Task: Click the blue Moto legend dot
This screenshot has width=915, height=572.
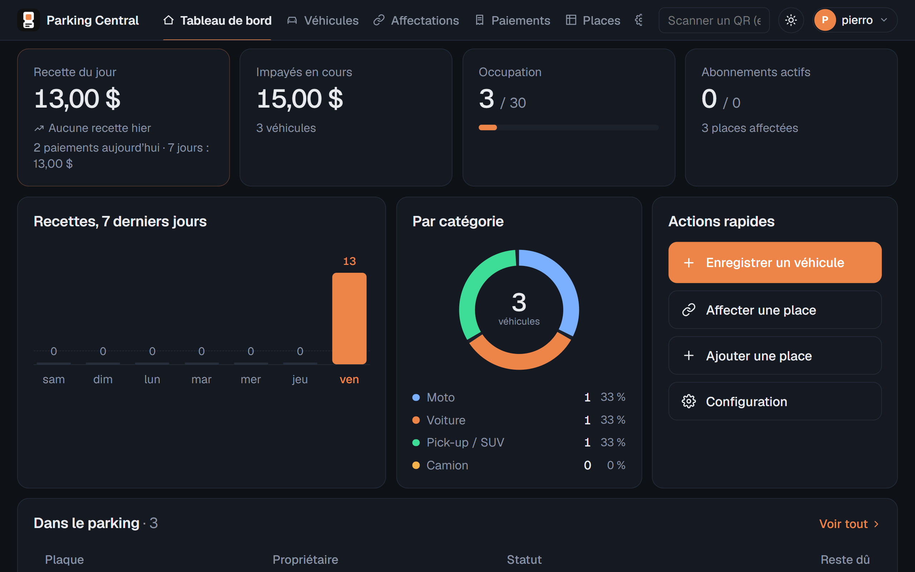Action: point(416,397)
